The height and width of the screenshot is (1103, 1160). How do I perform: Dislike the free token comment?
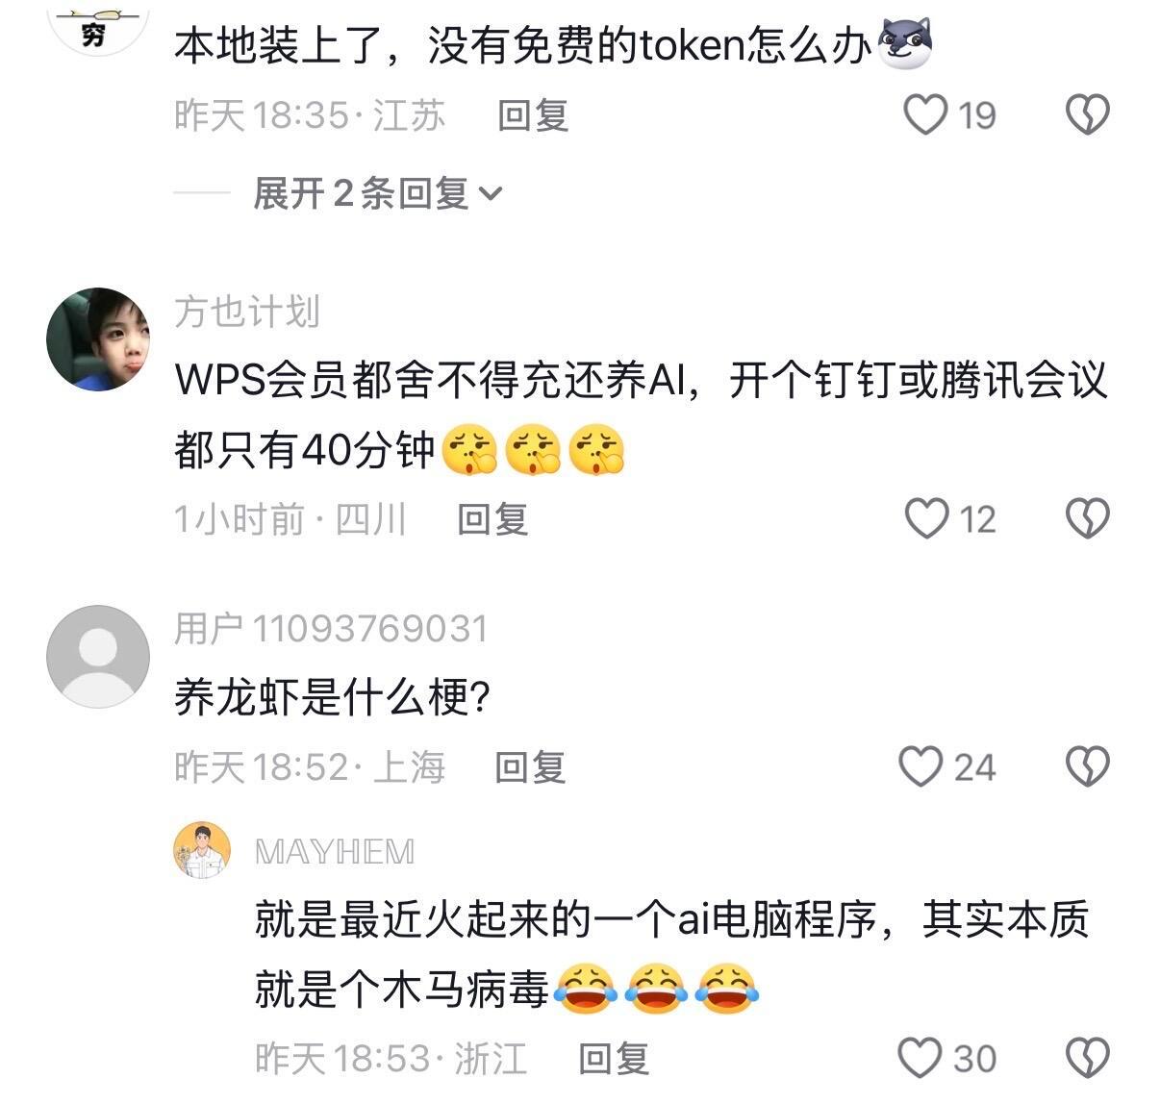1088,114
